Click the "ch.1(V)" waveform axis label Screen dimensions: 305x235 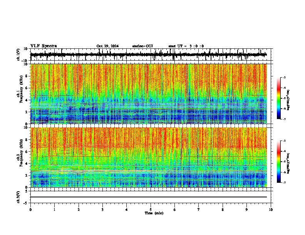[18, 55]
